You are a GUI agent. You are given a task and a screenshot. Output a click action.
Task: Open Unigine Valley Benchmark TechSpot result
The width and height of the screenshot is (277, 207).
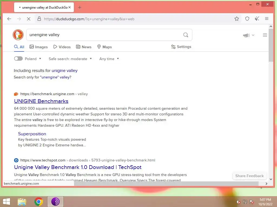click(78, 167)
